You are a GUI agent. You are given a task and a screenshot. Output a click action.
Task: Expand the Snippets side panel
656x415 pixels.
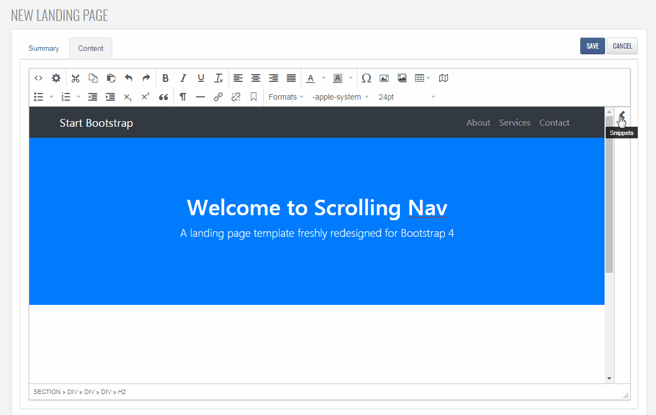(x=622, y=115)
